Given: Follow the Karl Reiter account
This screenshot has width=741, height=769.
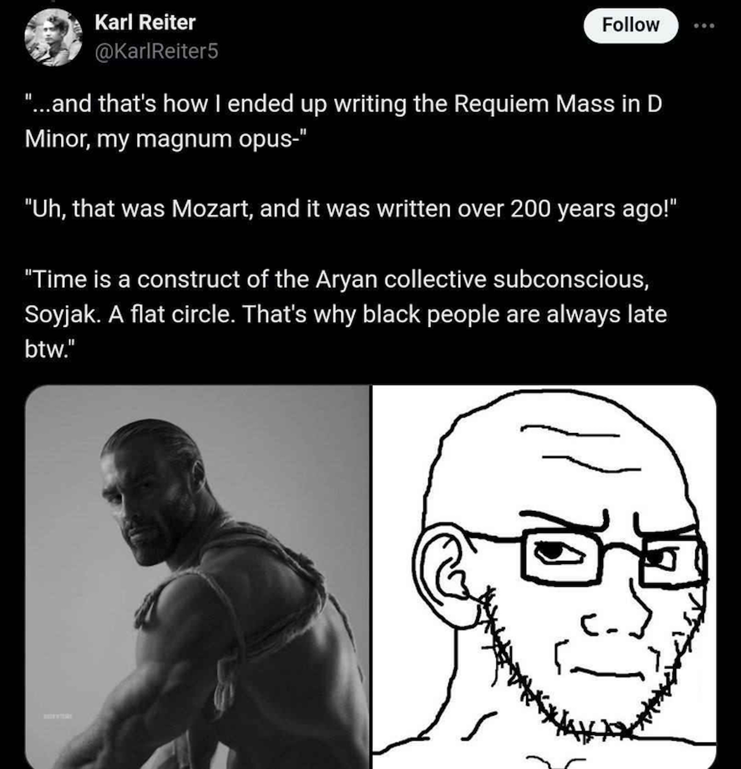Looking at the screenshot, I should pos(630,25).
